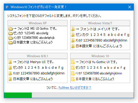Click the Windows XP button
Screen dimensions: 138x103
coord(37,23)
